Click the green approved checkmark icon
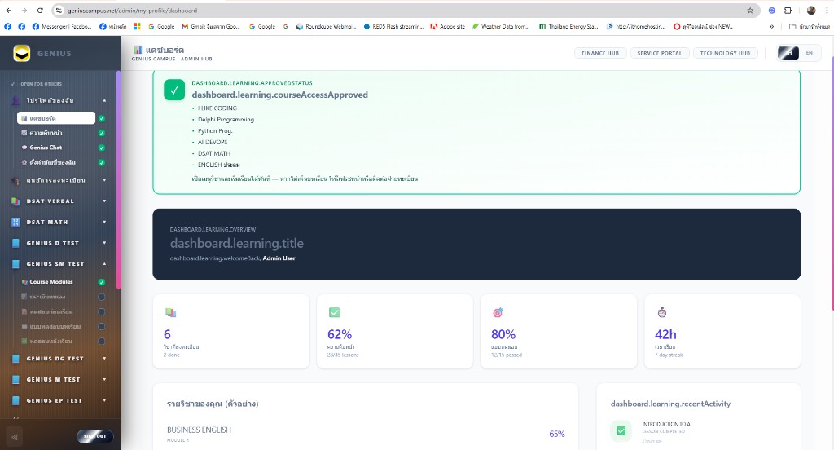 tap(174, 90)
